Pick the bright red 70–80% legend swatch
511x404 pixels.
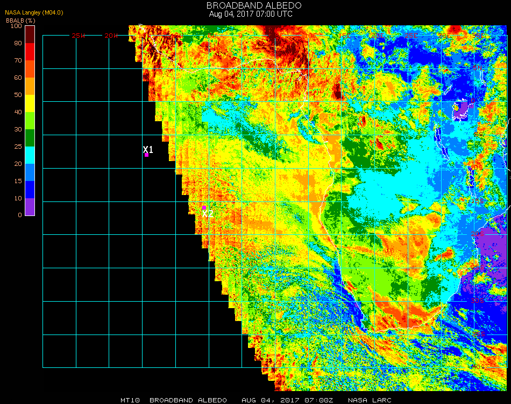coord(30,51)
